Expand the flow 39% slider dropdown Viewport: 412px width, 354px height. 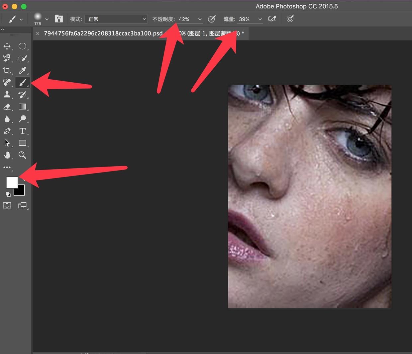260,19
